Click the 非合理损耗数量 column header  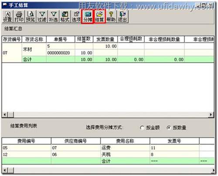click(164, 39)
